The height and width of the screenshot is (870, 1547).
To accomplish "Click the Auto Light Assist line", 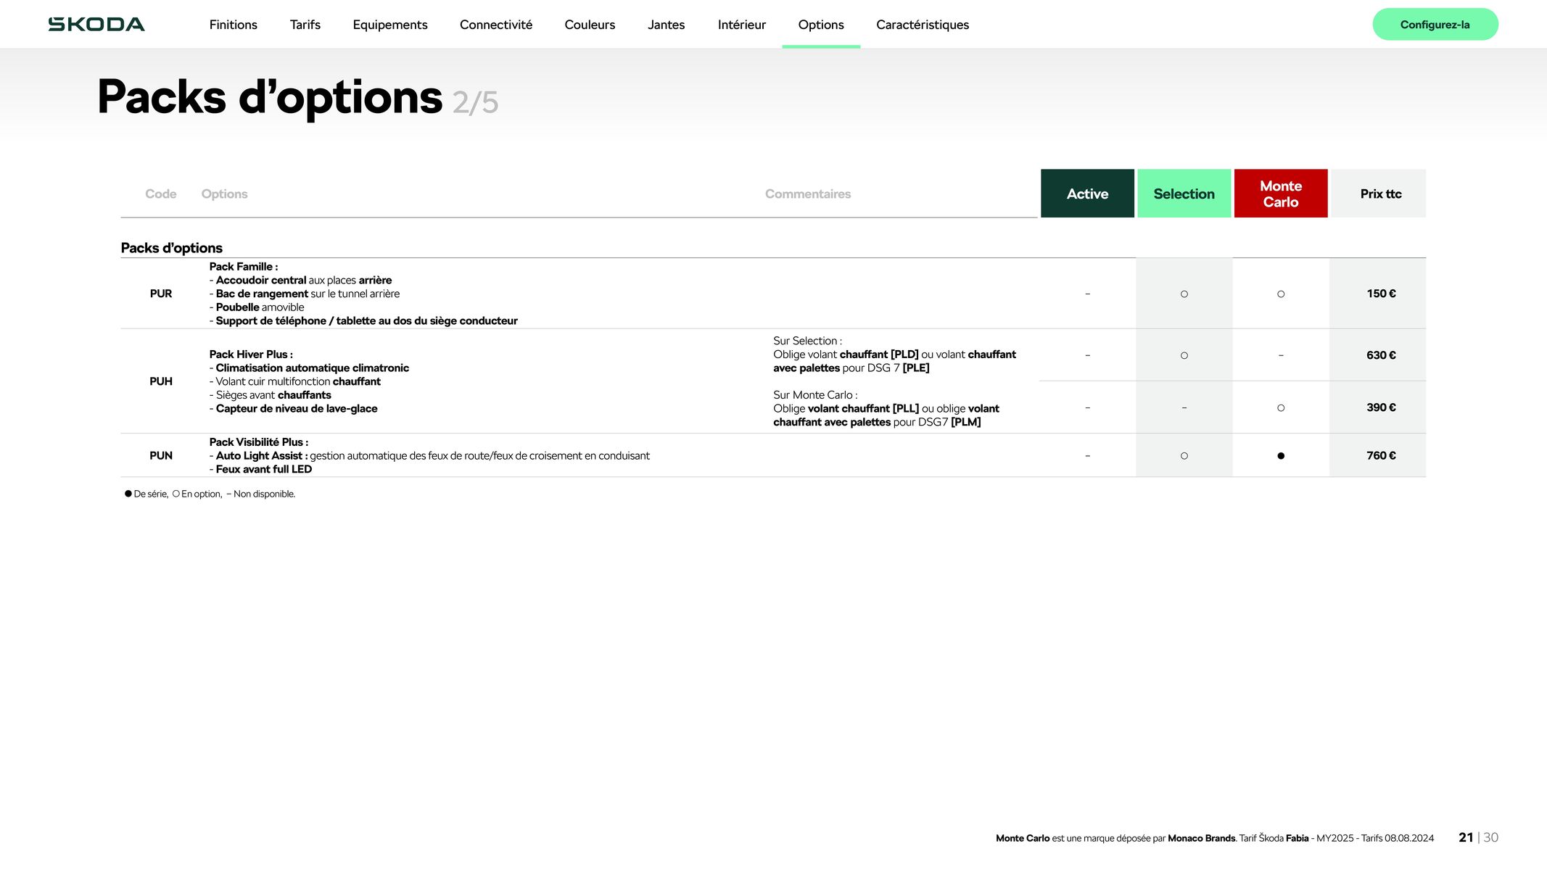I will 429,456.
